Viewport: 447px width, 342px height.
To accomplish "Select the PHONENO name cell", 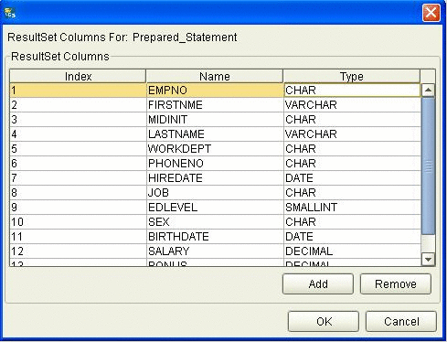I will [x=215, y=164].
